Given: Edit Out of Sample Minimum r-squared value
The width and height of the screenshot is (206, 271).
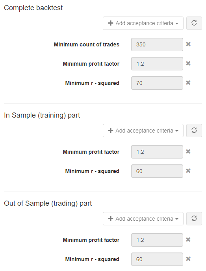Looking at the screenshot, I should (x=157, y=259).
